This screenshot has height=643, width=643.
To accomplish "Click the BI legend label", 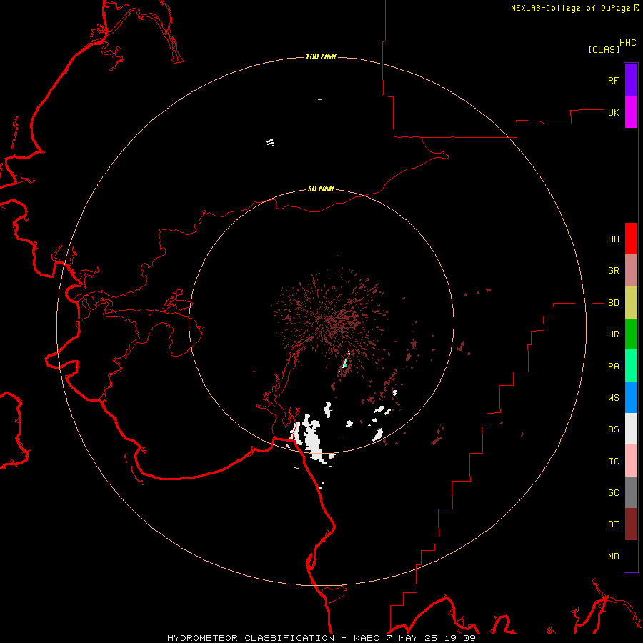I will coord(613,524).
